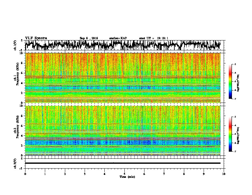Viewport: 252px width, 195px height.
Task: Click the 'station=KAP' header label
Action: click(118, 38)
